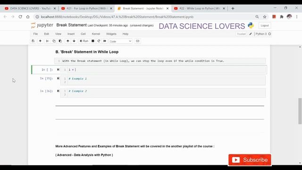This screenshot has width=302, height=170.
Task: Go to browser home page
Action: [x=28, y=17]
